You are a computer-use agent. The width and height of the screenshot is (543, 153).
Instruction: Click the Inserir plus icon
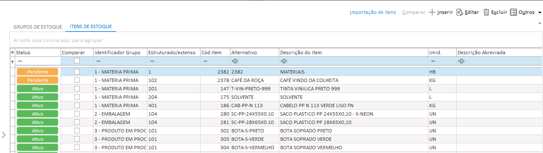[x=432, y=12]
